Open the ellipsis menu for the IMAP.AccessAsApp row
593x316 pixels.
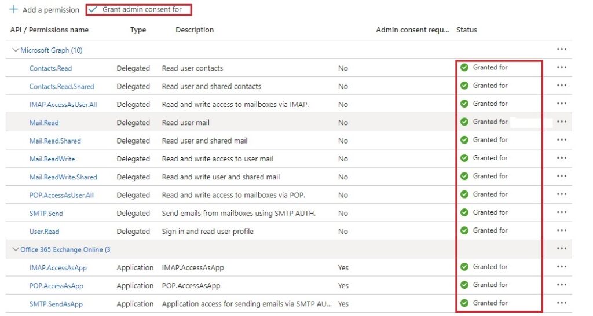tap(561, 267)
